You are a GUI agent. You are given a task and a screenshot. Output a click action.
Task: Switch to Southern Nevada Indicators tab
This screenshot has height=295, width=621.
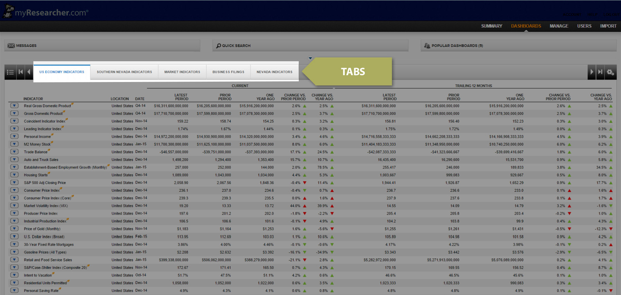[124, 72]
